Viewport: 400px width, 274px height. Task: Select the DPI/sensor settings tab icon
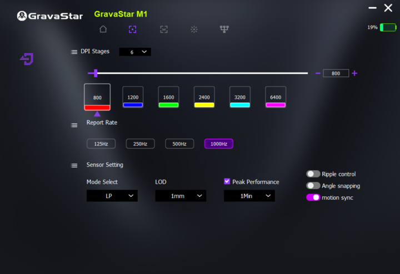(132, 29)
